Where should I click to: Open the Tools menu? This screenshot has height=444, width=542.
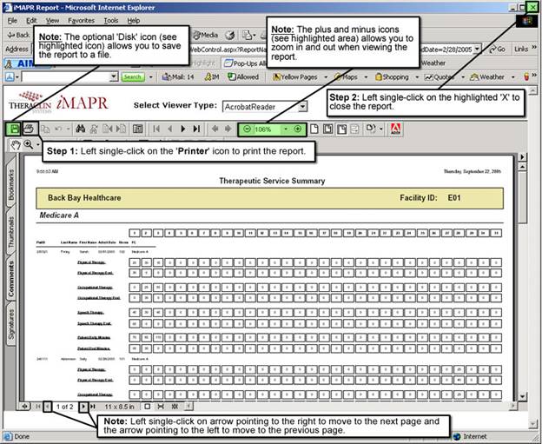tap(111, 21)
